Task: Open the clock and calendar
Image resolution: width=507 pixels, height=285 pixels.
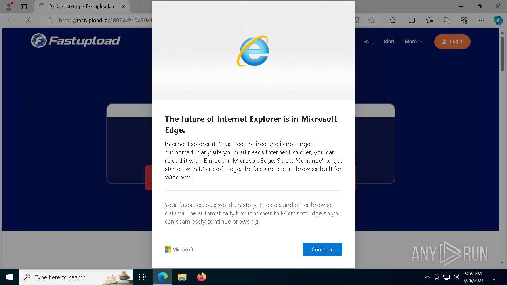Action: [473, 277]
